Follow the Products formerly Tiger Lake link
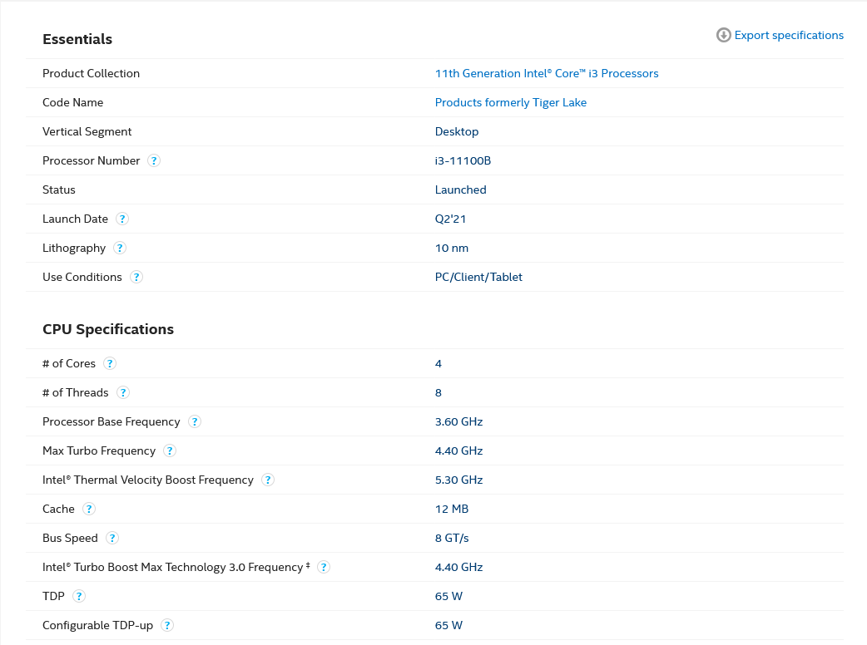This screenshot has width=867, height=645. 511,102
